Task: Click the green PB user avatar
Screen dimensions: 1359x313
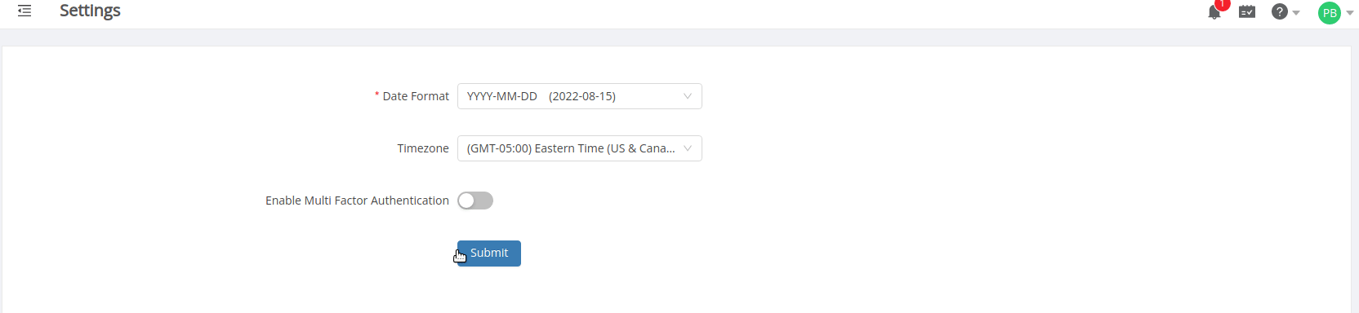Action: (x=1330, y=13)
